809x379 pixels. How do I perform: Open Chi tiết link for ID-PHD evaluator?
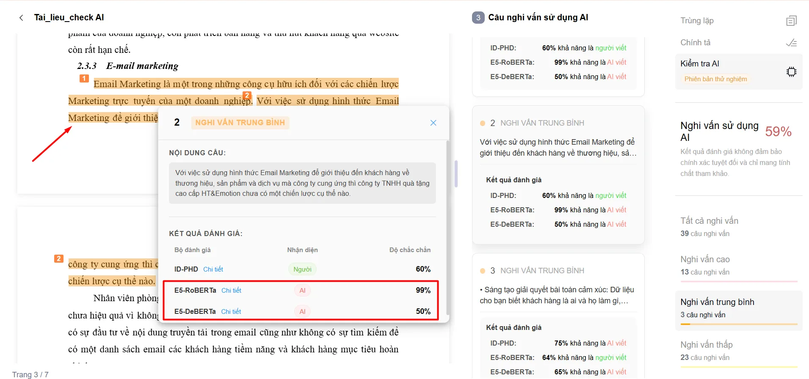click(x=213, y=269)
